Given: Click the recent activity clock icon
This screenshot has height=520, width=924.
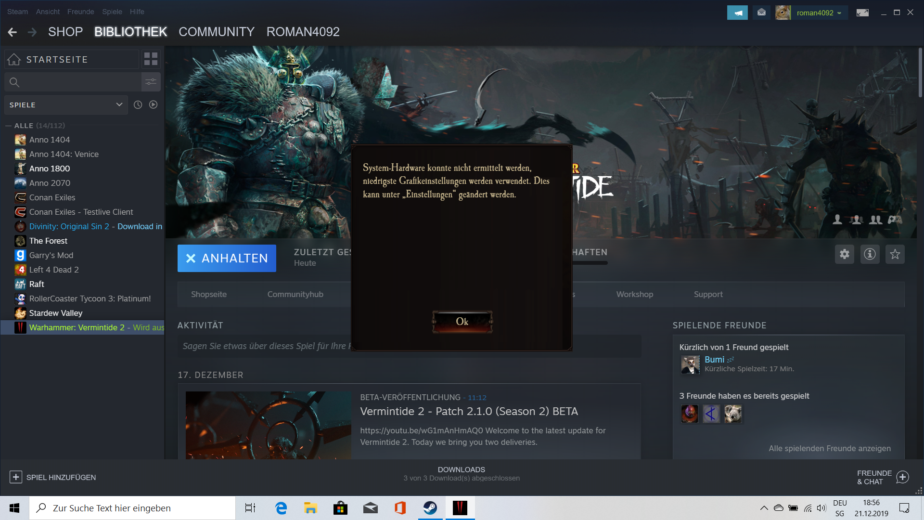Looking at the screenshot, I should coord(138,104).
